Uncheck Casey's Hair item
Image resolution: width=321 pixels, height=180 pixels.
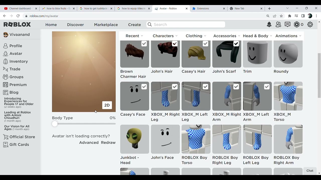tap(205, 44)
